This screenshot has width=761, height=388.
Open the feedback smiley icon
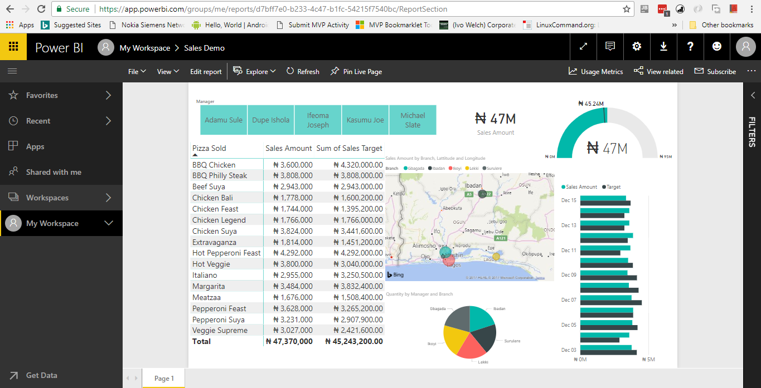716,47
